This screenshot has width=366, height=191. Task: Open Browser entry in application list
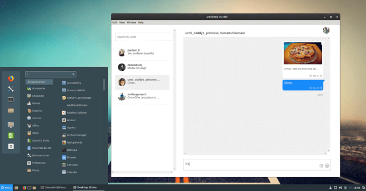tap(69, 157)
